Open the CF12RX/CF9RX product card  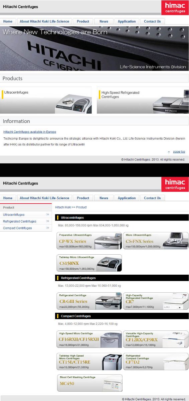pos(156,339)
